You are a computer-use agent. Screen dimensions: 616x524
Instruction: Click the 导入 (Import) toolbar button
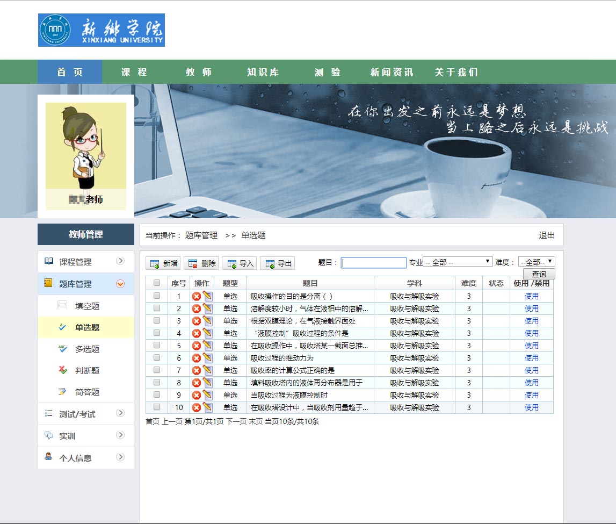pyautogui.click(x=240, y=263)
